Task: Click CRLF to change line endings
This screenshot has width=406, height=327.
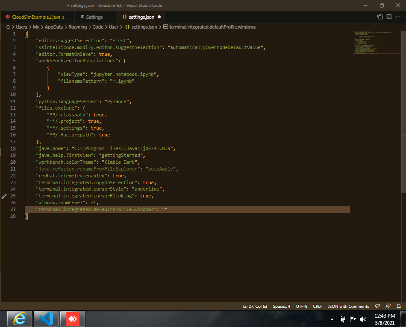Action: tap(318, 306)
